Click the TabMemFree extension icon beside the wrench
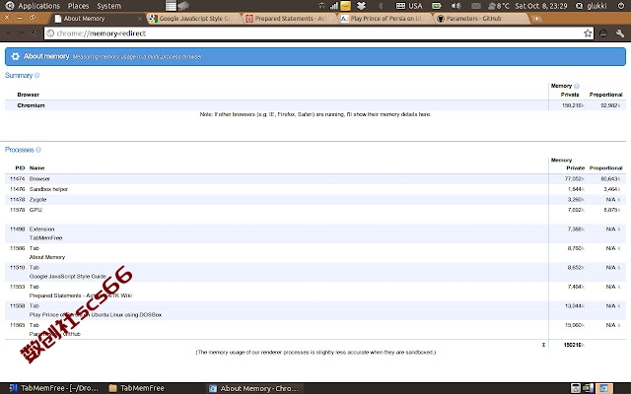This screenshot has height=394, width=631. [x=603, y=33]
